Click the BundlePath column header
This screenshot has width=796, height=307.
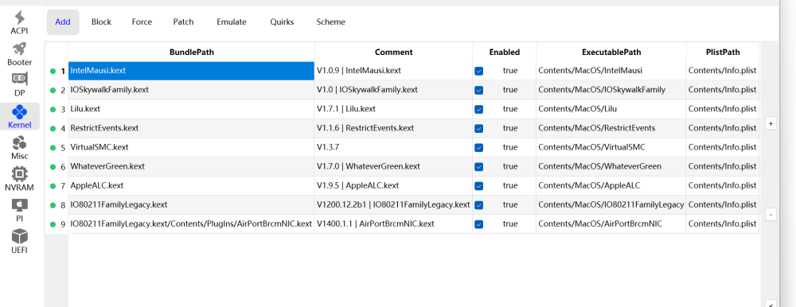(191, 52)
